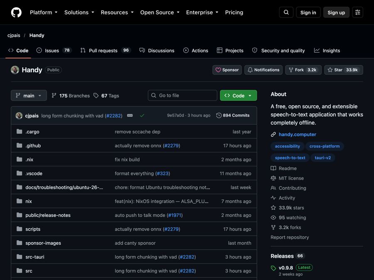This screenshot has width=374, height=280.
Task: Switch to the Pull requests tab
Action: coord(106,51)
